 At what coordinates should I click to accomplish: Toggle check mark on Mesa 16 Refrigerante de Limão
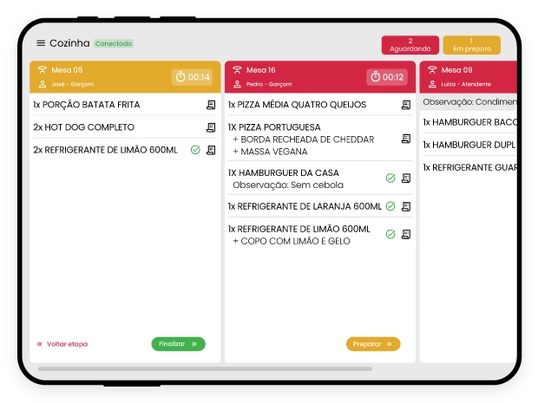[x=390, y=234]
